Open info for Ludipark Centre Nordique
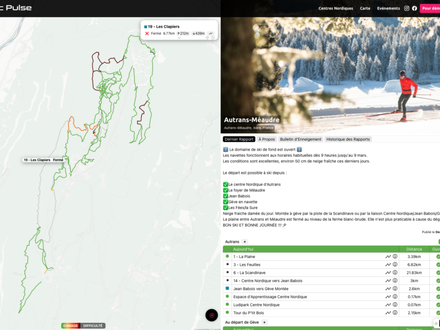 pyautogui.click(x=395, y=305)
